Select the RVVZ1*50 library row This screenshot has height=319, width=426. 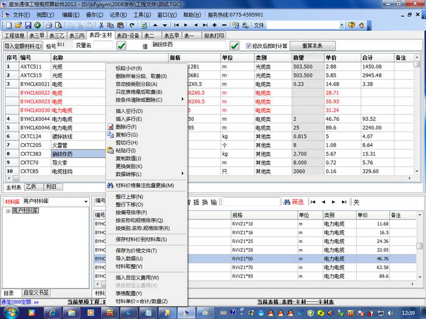[x=255, y=259]
